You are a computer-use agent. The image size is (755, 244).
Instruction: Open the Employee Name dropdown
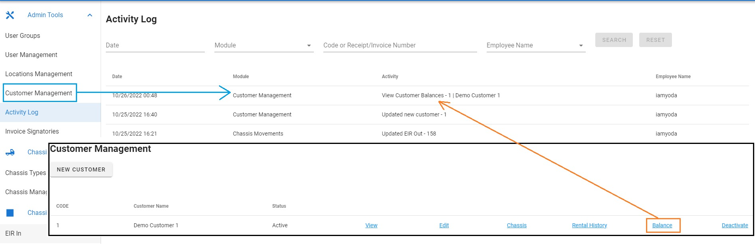(x=535, y=45)
